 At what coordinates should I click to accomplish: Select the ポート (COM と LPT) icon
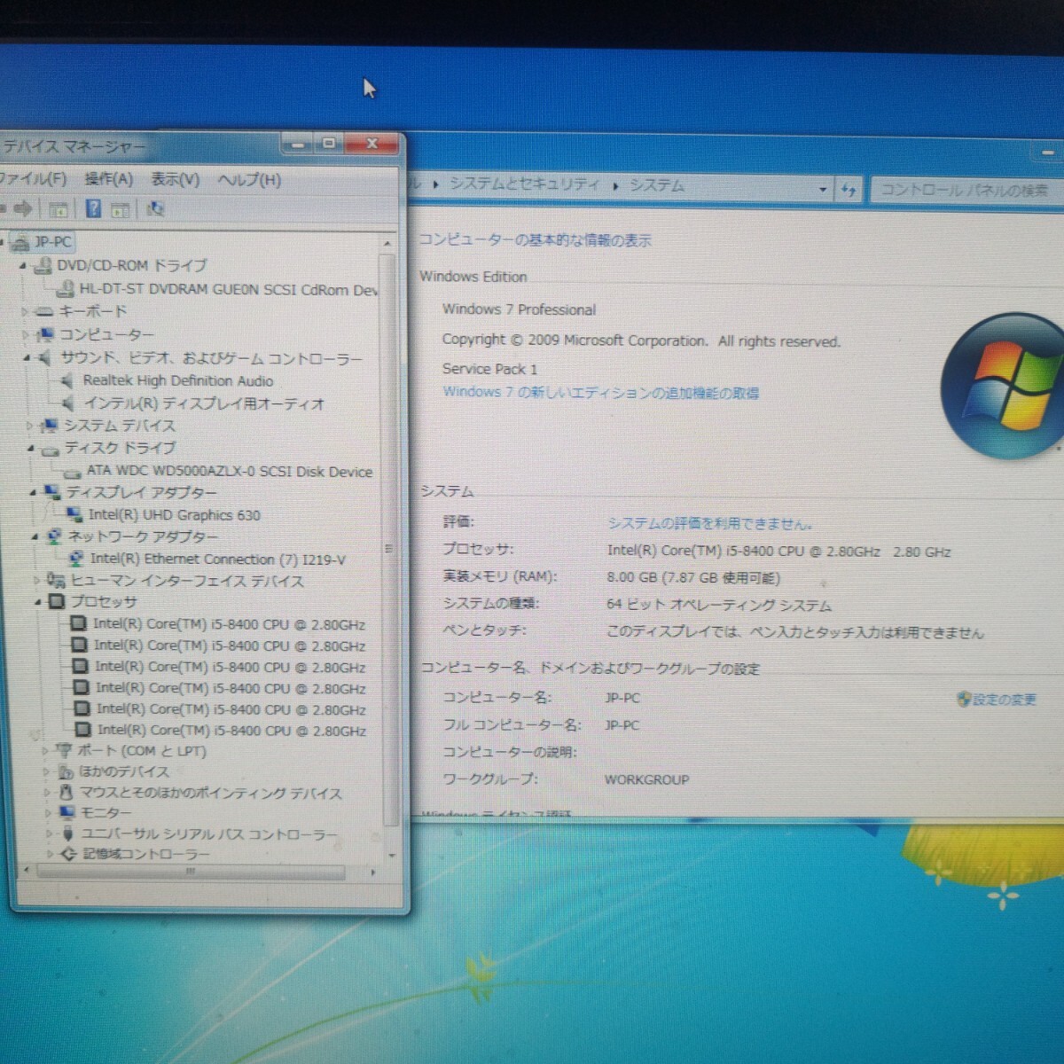(64, 751)
